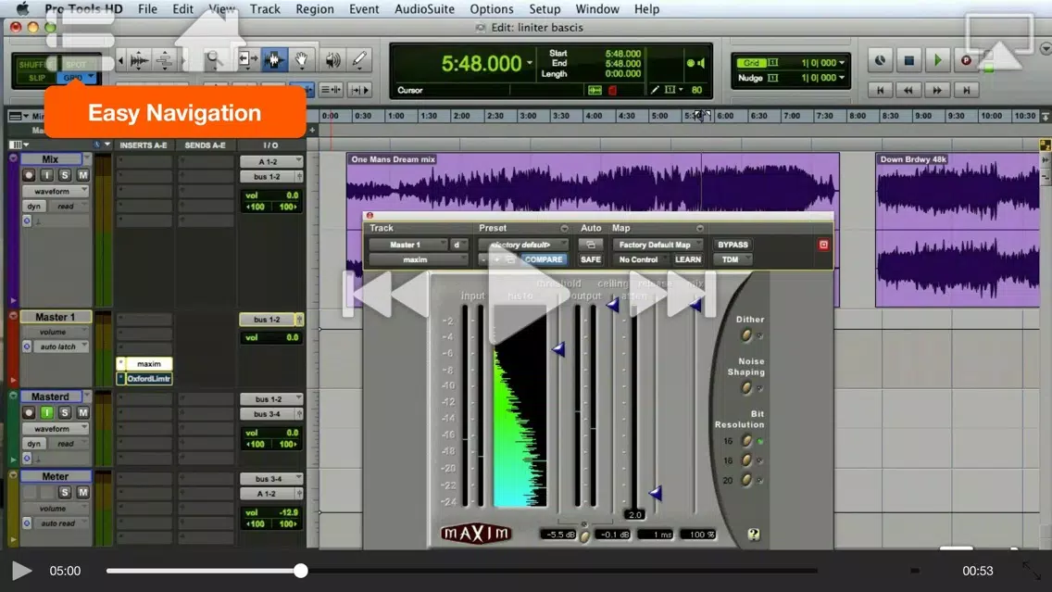Select the Pencil tool
This screenshot has width=1052, height=592.
[x=359, y=59]
